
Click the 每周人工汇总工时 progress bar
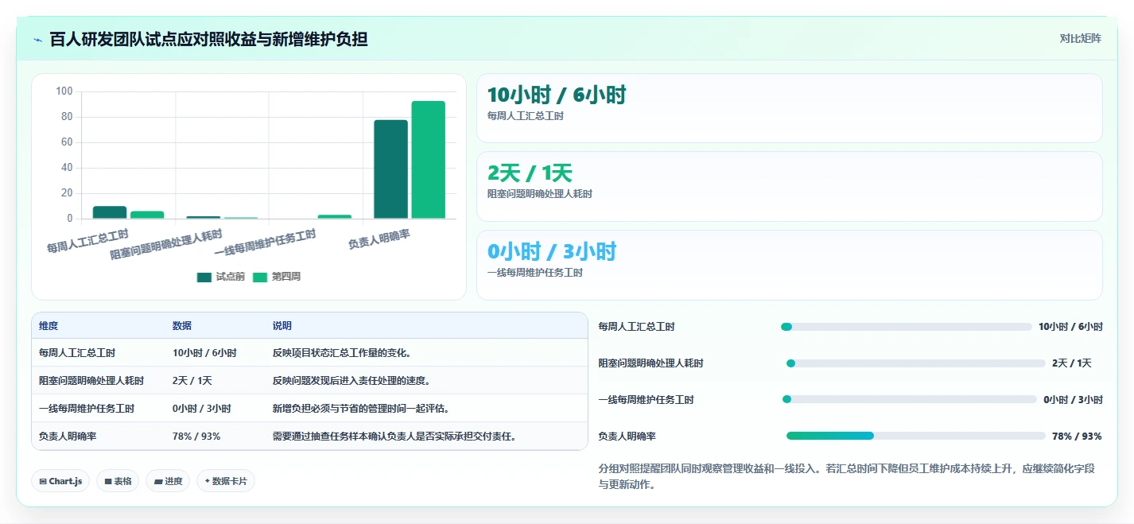pyautogui.click(x=907, y=327)
